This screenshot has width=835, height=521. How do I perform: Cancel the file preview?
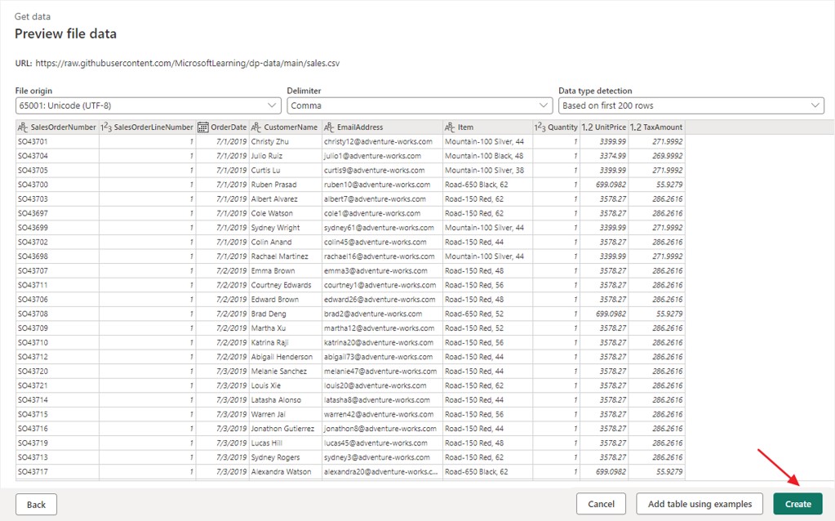pos(601,504)
